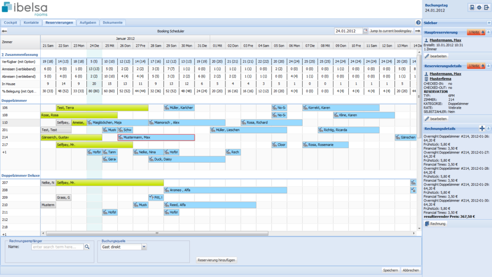Click the logout icon in header
The width and height of the screenshot is (492, 277).
pyautogui.click(x=486, y=8)
